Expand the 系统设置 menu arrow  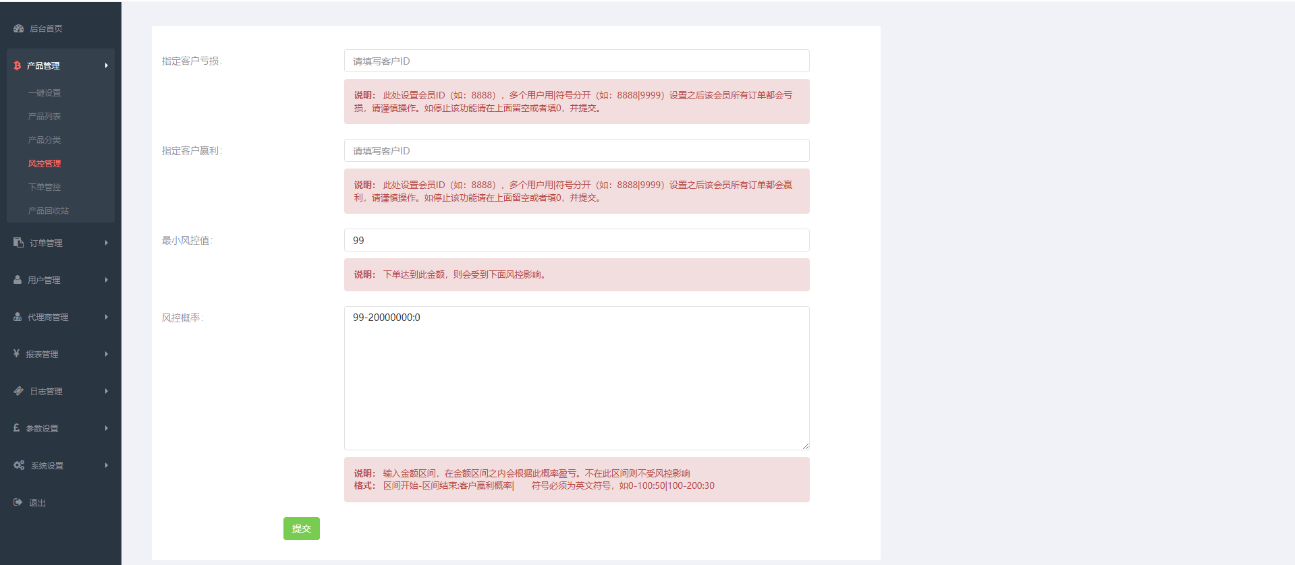coord(107,465)
